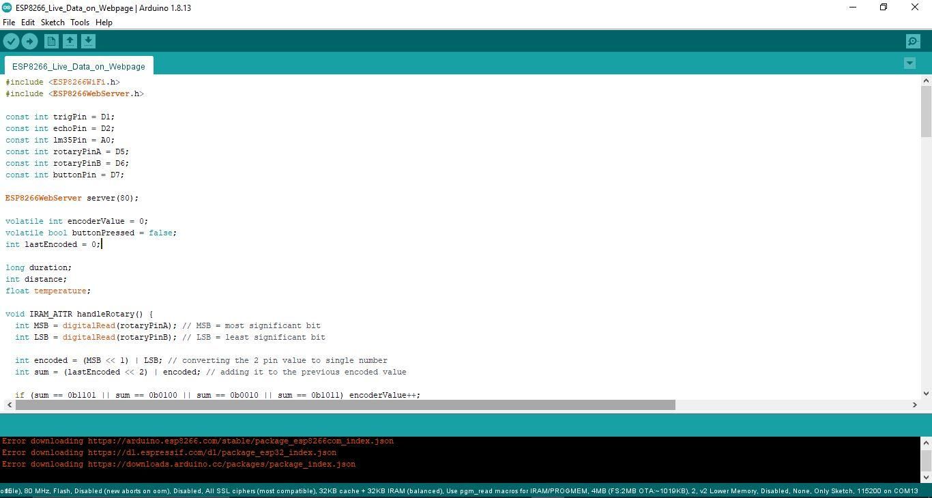Click the ESP8266WebServer.h include line
Viewport: 932px width, 498px height.
(x=75, y=93)
